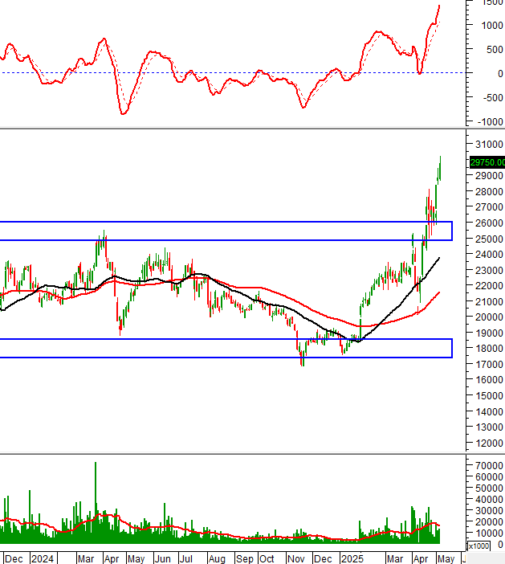
Task: Click the 2024 year marker on time axis
Action: [x=43, y=558]
